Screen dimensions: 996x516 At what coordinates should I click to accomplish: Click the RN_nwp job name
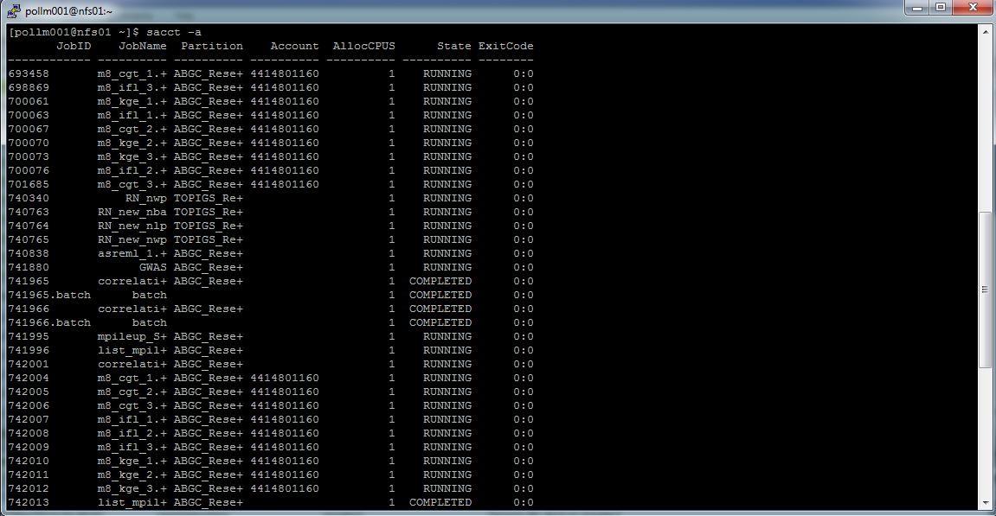tap(145, 198)
